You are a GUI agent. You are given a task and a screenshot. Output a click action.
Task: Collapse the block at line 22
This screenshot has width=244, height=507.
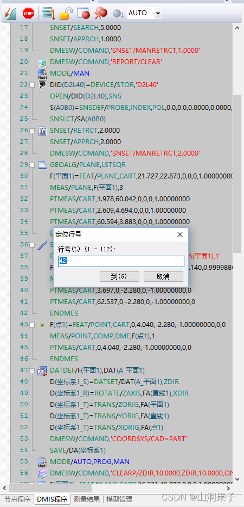32,85
